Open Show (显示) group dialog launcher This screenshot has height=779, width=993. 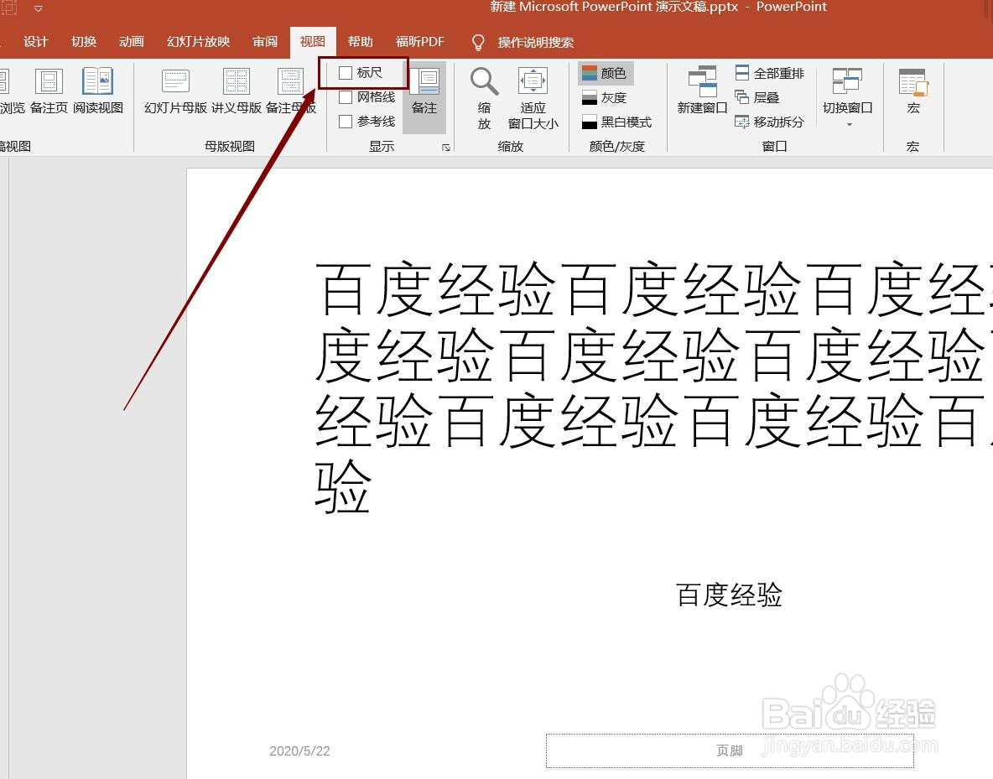[x=446, y=147]
